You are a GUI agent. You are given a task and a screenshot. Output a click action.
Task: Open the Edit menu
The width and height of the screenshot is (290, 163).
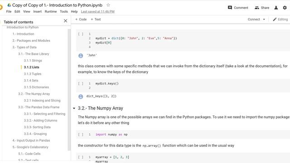(17, 11)
